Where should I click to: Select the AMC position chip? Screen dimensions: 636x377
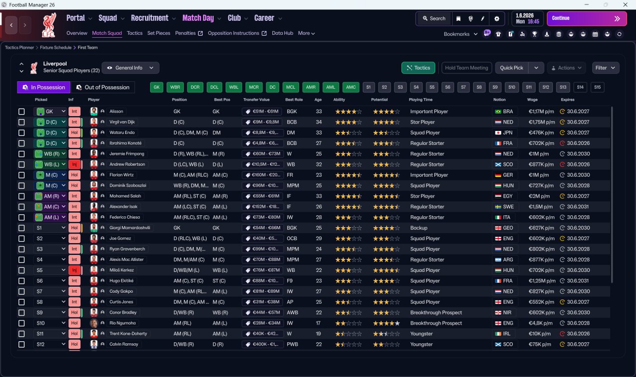click(x=351, y=87)
